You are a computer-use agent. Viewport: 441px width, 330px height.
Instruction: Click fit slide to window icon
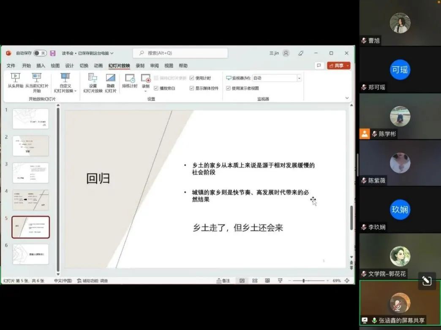pos(347,281)
